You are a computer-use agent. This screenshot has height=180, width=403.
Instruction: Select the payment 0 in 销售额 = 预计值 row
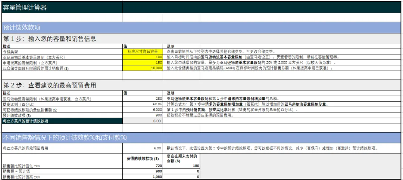(x=181, y=171)
